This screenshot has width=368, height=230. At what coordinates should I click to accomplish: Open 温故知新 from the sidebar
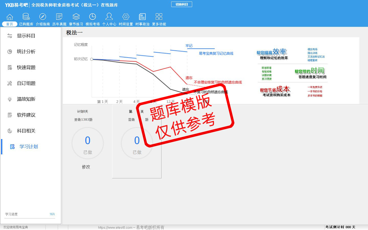click(x=26, y=99)
